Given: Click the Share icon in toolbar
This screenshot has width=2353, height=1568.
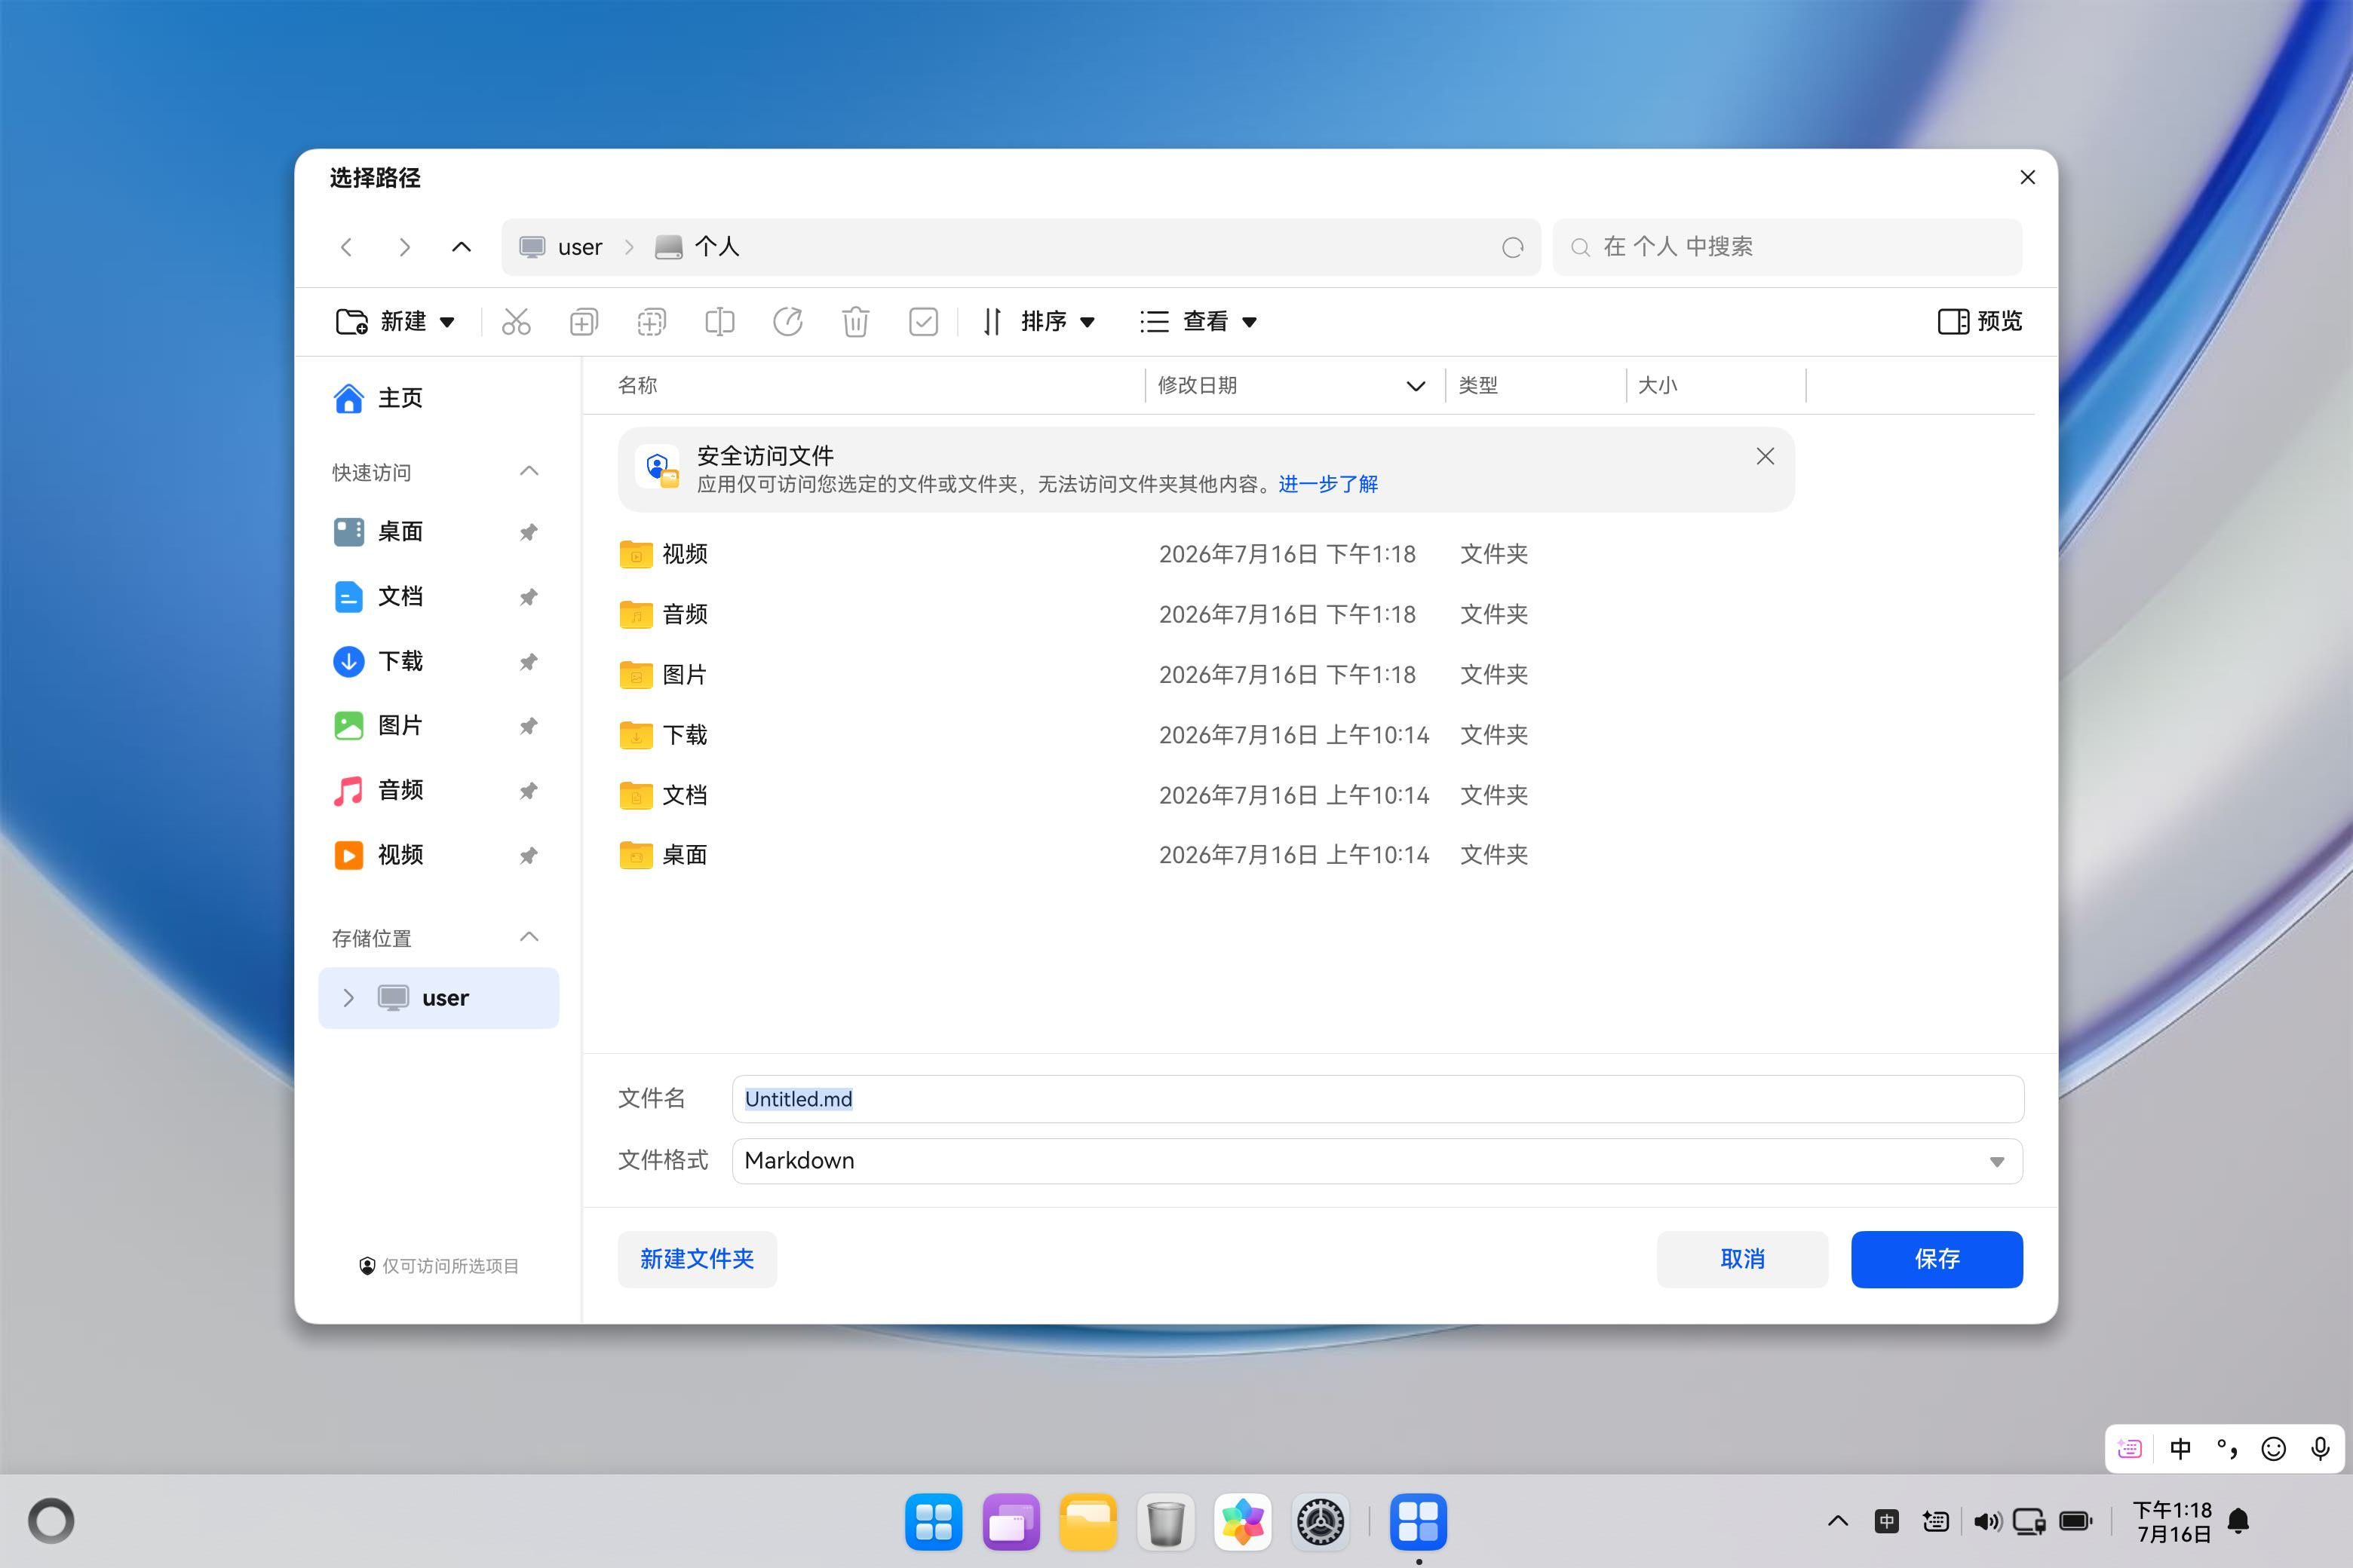Looking at the screenshot, I should click(x=787, y=321).
